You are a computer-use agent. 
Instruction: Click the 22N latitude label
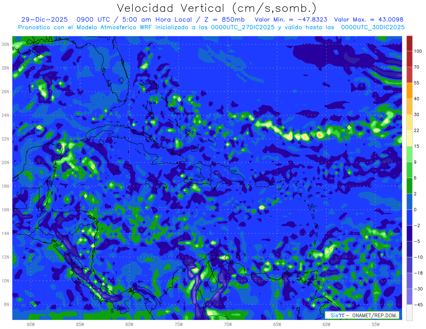click(x=6, y=139)
